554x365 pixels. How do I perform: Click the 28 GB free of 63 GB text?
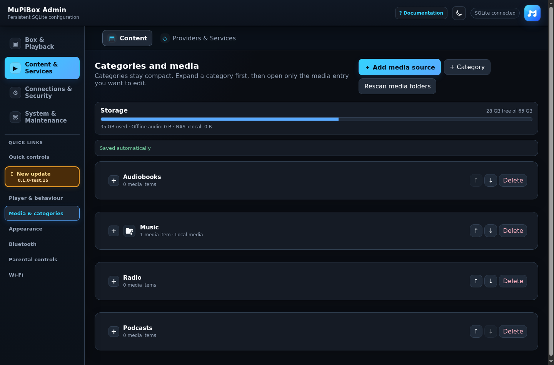(x=509, y=111)
